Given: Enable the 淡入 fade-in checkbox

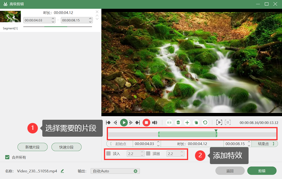Looking at the screenshot, I should [x=108, y=154].
